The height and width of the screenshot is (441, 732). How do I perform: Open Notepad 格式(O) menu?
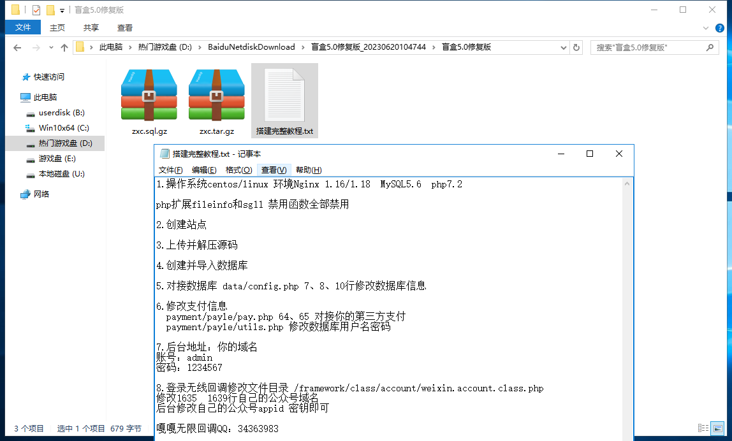pyautogui.click(x=238, y=170)
